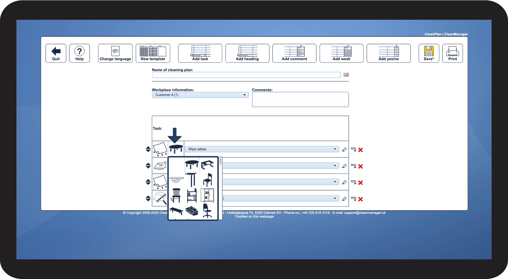Viewport: 508px width, 279px height.
Task: Click the Quit back-arrow button
Action: (x=56, y=53)
